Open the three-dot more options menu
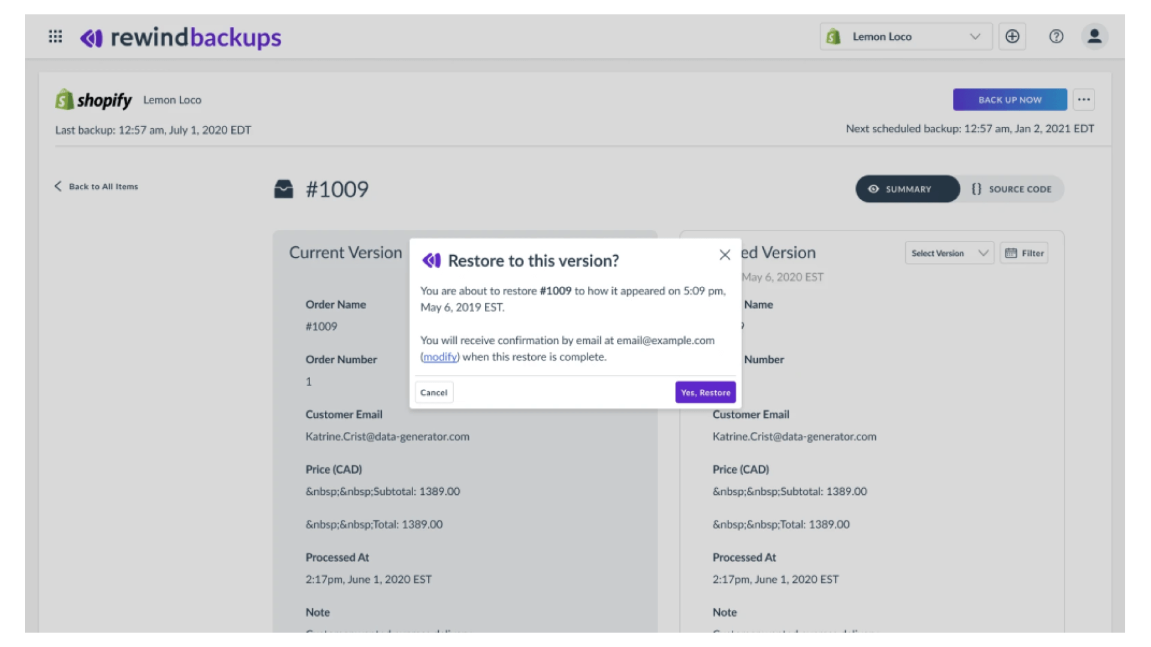The height and width of the screenshot is (647, 1151). pyautogui.click(x=1084, y=99)
